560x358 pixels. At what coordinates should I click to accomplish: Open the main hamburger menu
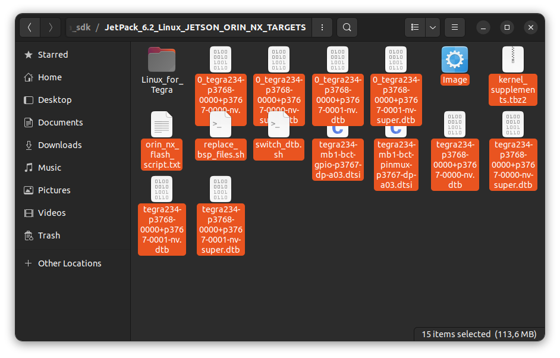point(455,27)
